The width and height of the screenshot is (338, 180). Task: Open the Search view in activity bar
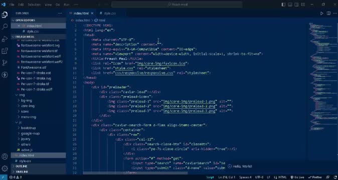pyautogui.click(x=5, y=26)
